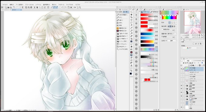Open the expression color dropdown
Screen dimensions: 206x112
point(190,48)
